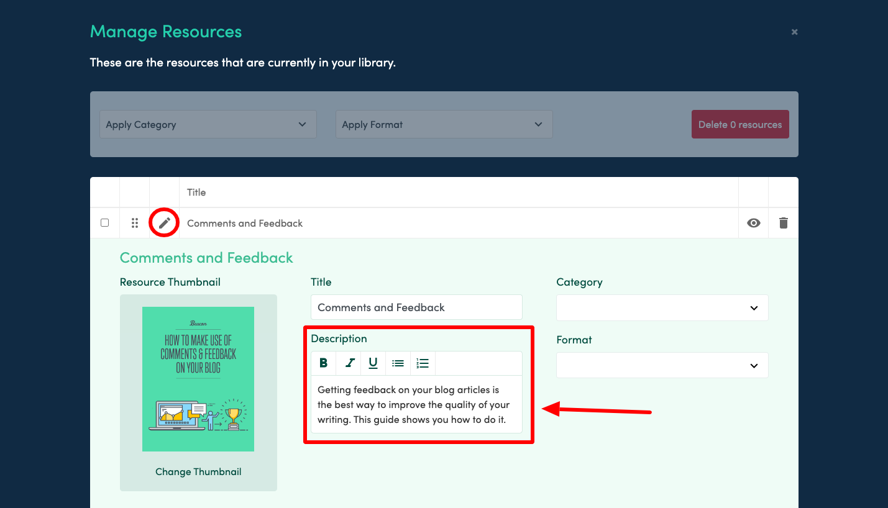Viewport: 888px width, 508px height.
Task: Expand the Category selector in the edit form
Action: [661, 307]
